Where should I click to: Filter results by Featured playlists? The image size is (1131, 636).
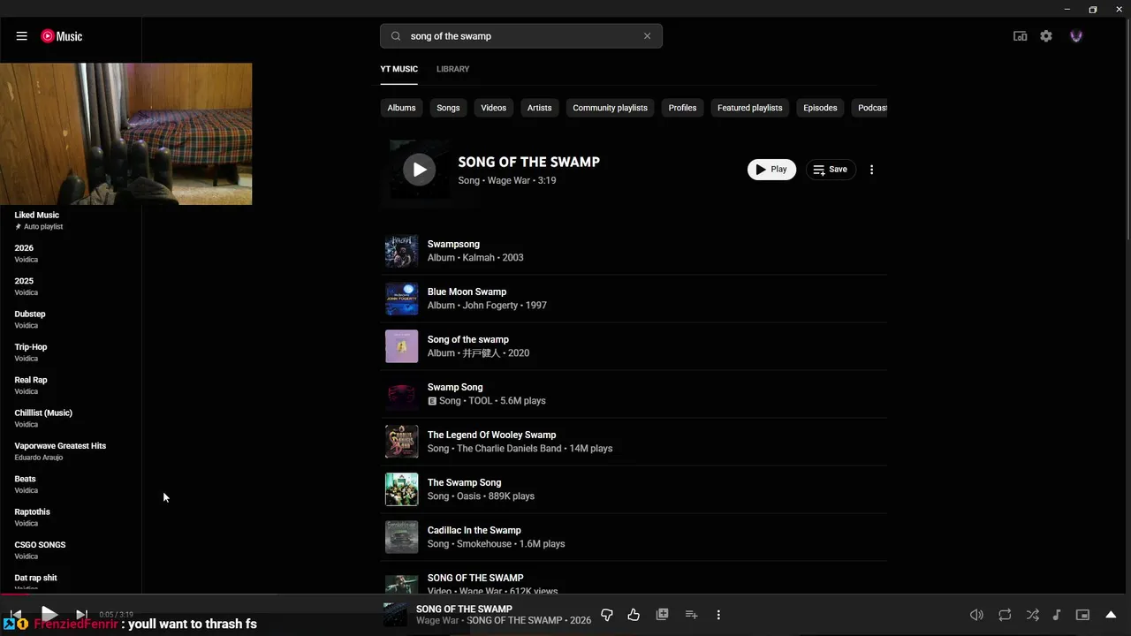[749, 108]
